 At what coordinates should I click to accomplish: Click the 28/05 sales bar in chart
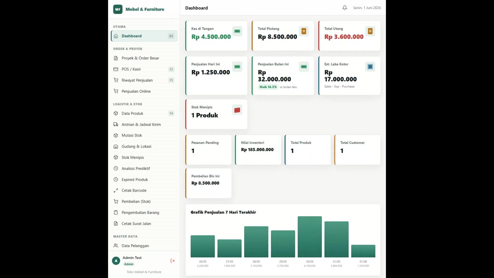pyautogui.click(x=256, y=242)
